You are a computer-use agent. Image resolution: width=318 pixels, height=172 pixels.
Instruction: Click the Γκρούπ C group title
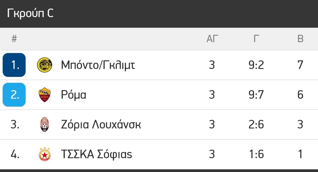point(30,13)
